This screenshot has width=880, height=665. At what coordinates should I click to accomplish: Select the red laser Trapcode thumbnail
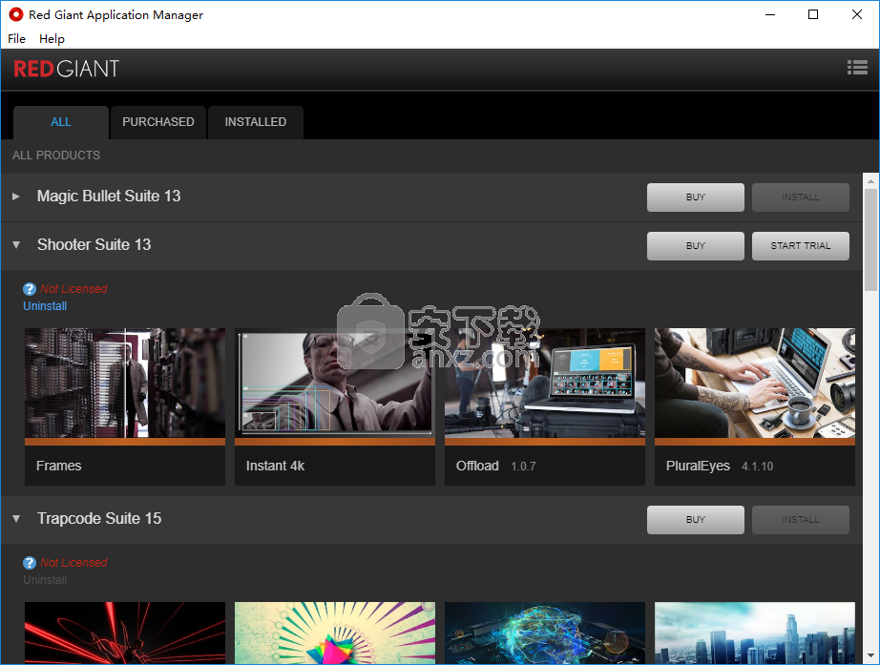(125, 633)
